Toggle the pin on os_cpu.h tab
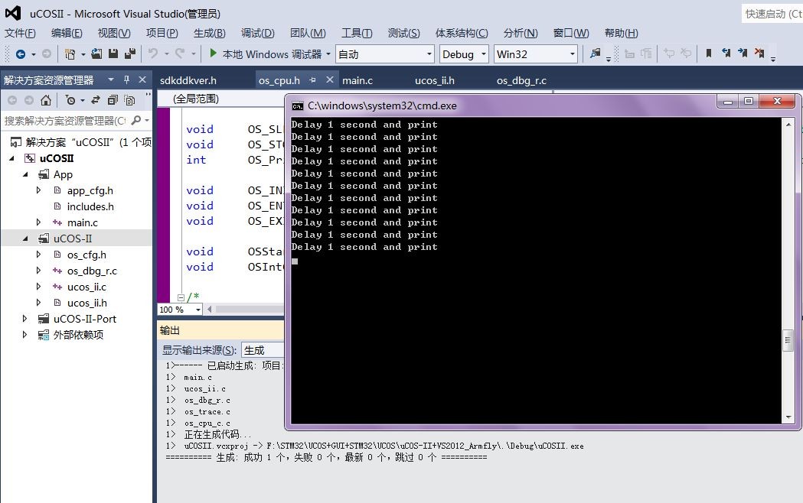 pos(313,80)
